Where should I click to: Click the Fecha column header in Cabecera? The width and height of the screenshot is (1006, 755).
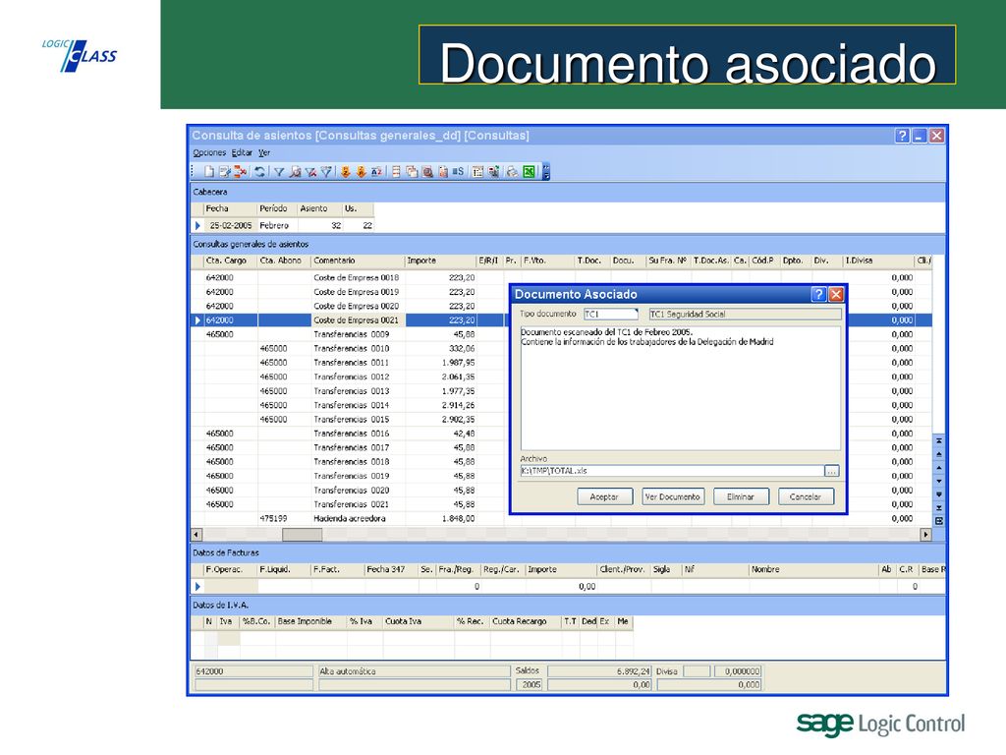pos(230,208)
